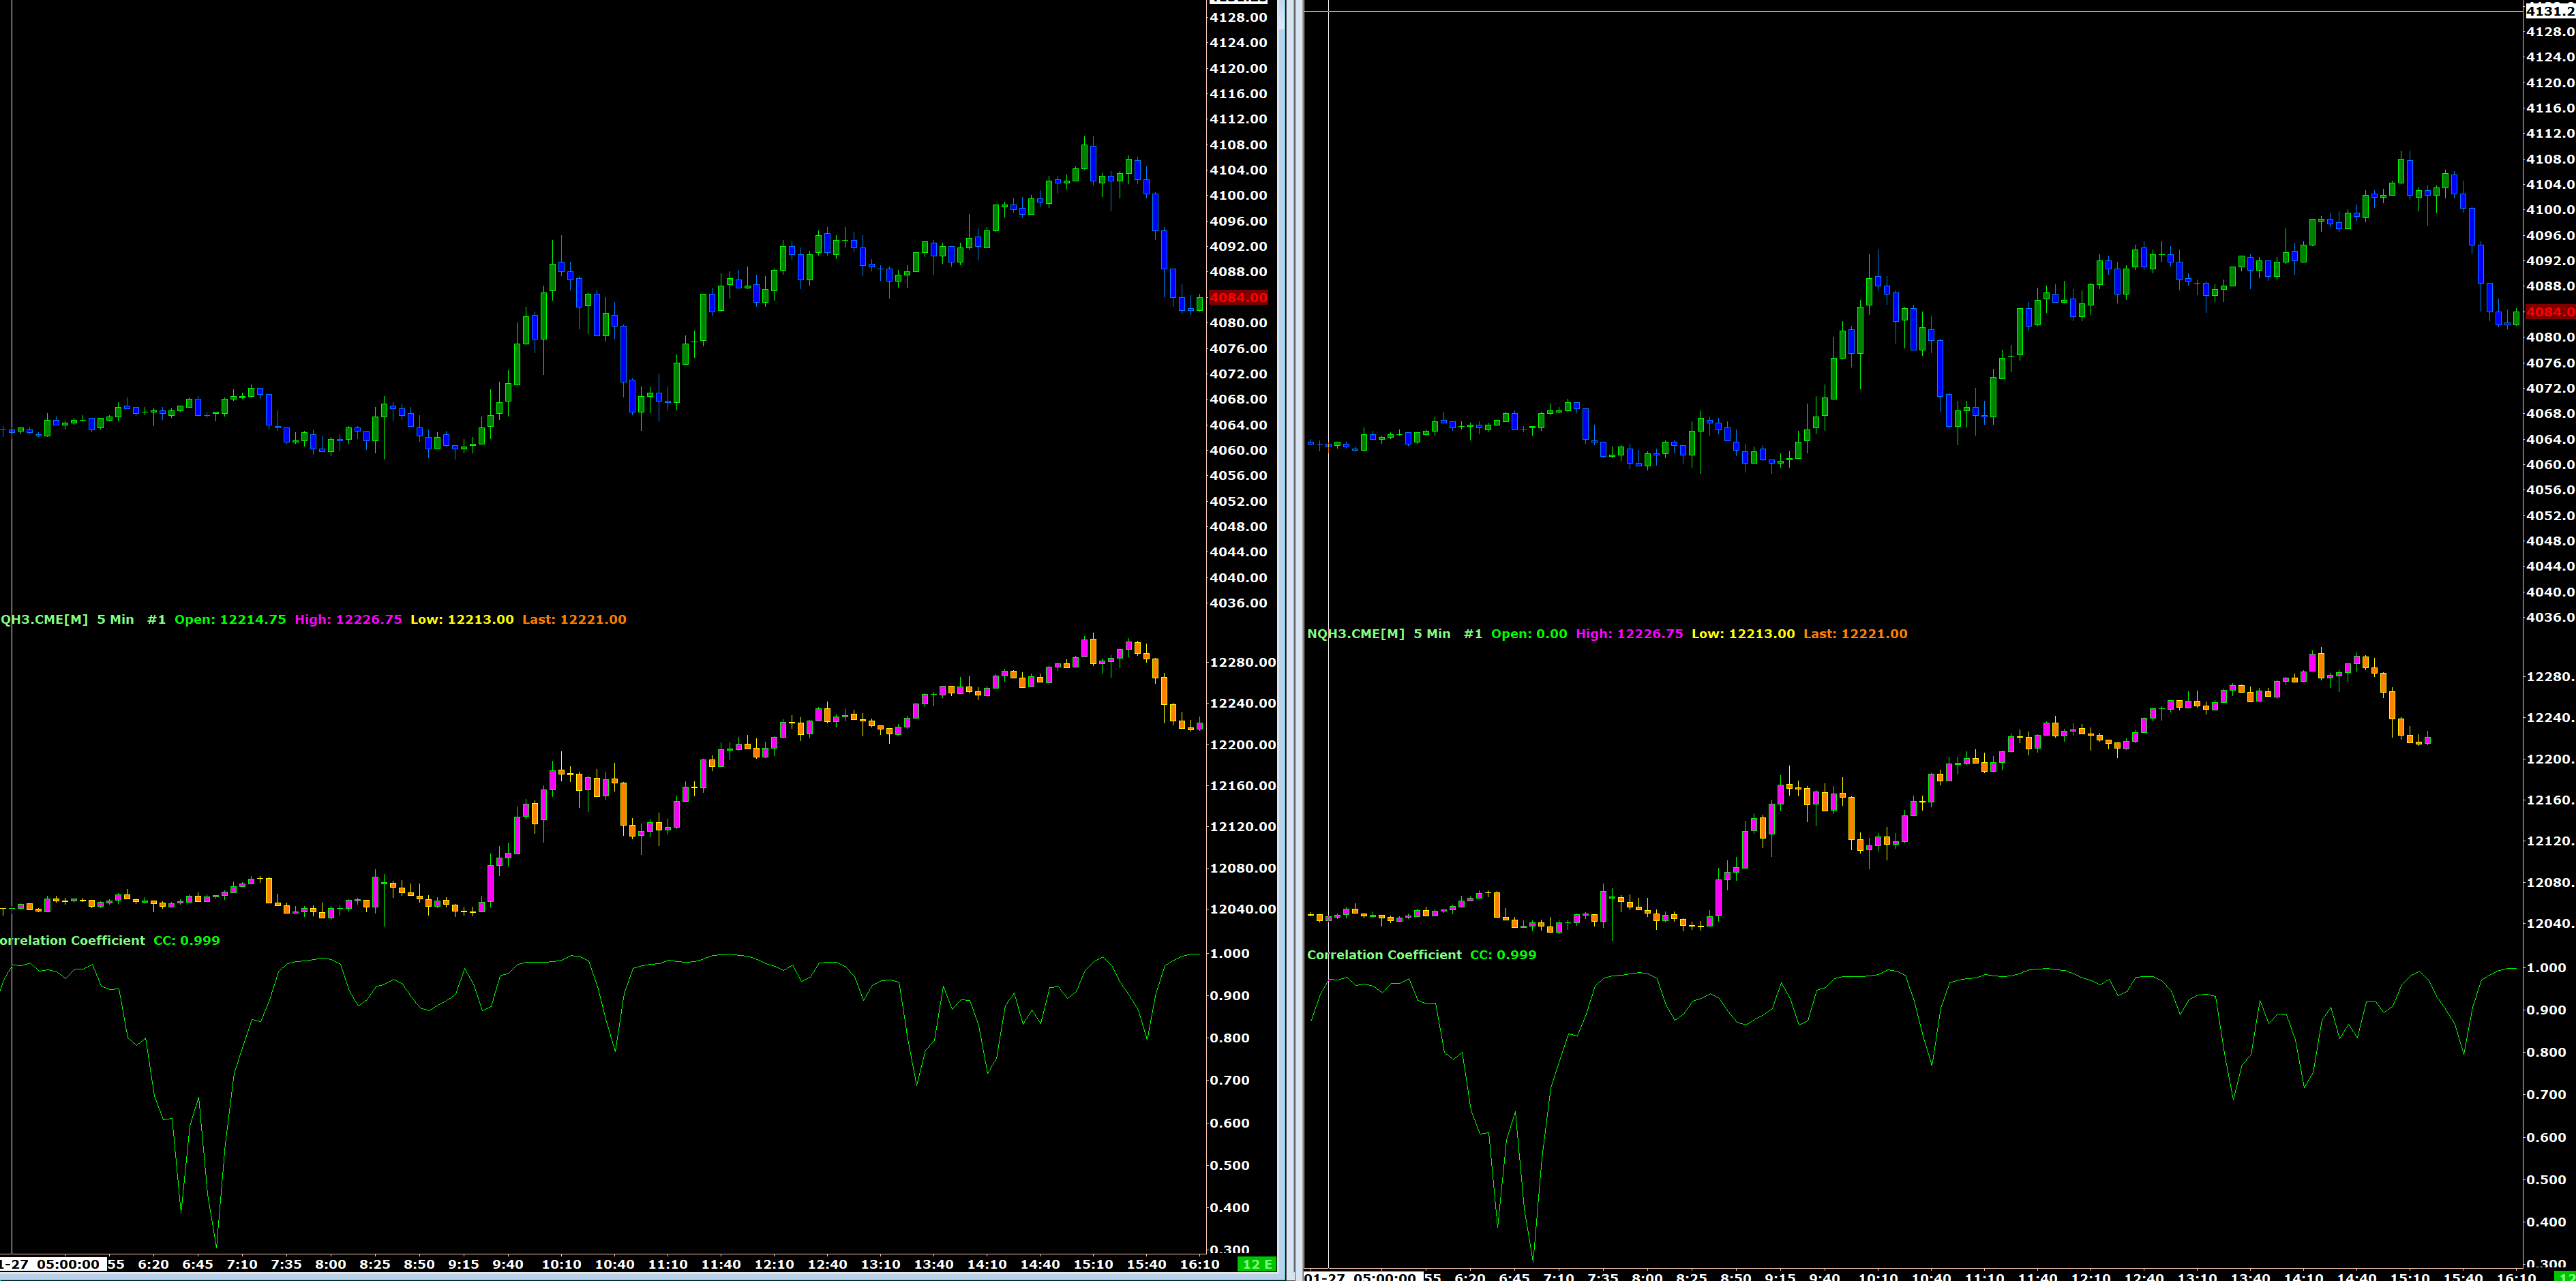This screenshot has height=1281, width=2576.
Task: Click the 4131 crosshair price label at top right
Action: pos(2549,11)
